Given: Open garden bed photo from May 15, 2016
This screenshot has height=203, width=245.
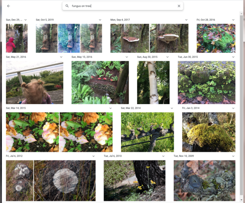Looking at the screenshot, I should coord(100,82).
